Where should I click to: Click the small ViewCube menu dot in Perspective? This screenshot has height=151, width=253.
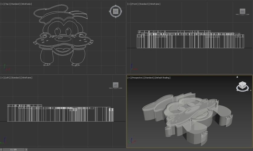click(251, 90)
